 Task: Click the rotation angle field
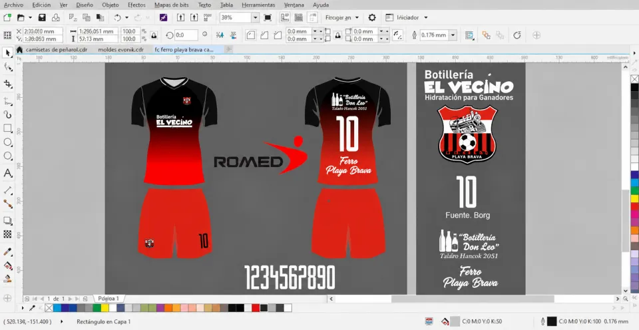pos(186,35)
